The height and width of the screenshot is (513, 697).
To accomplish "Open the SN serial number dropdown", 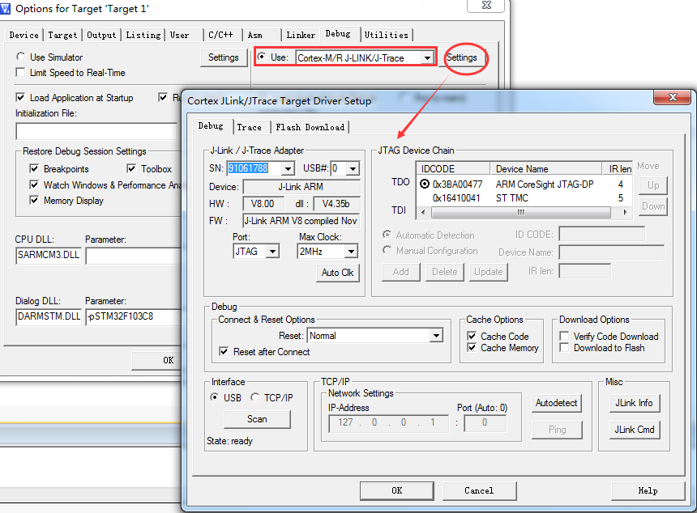I will pos(288,168).
